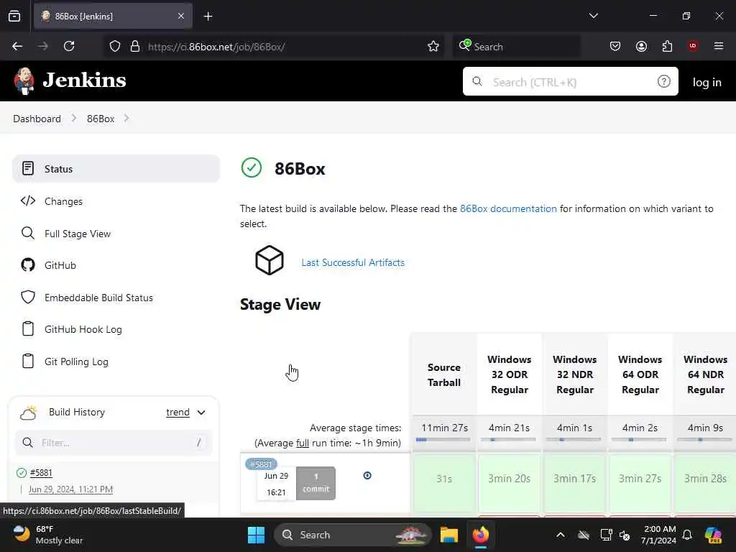Open build #5881 in history
This screenshot has height=552, width=736.
(x=41, y=473)
